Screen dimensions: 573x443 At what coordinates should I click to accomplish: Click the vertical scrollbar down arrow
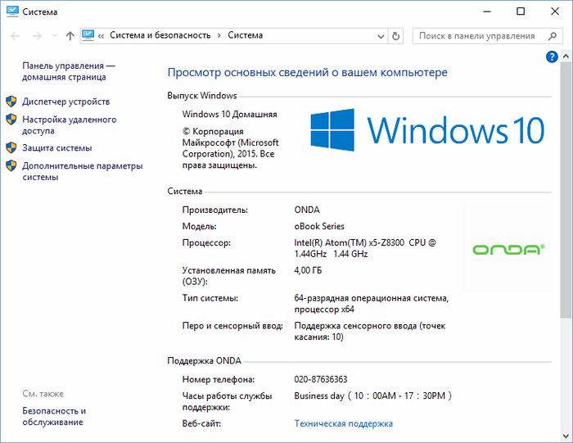click(x=566, y=436)
